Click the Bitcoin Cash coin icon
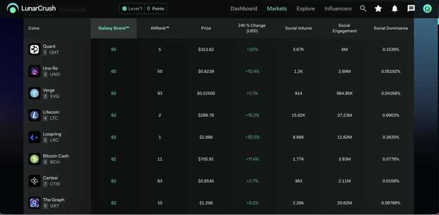Viewport: 439px width, 215px height. tap(35, 159)
